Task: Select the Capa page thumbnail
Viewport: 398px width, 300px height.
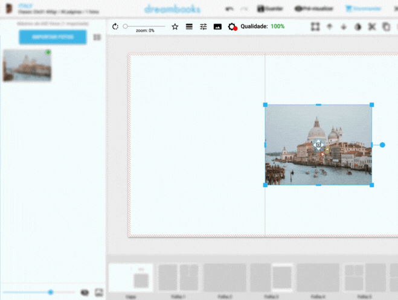Action: point(131,278)
